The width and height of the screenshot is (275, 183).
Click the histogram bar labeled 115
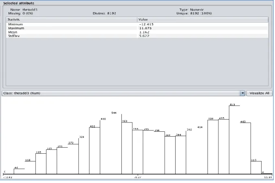(x=256, y=168)
